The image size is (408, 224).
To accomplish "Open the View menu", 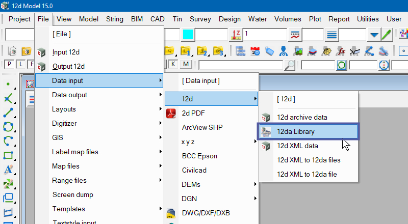I will click(64, 19).
